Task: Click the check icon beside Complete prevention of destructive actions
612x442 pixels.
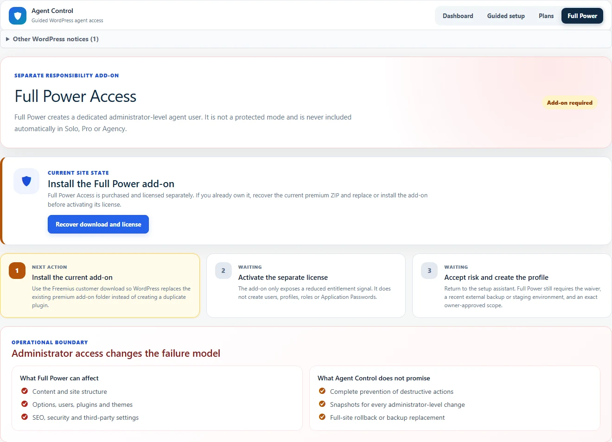Action: click(x=322, y=391)
